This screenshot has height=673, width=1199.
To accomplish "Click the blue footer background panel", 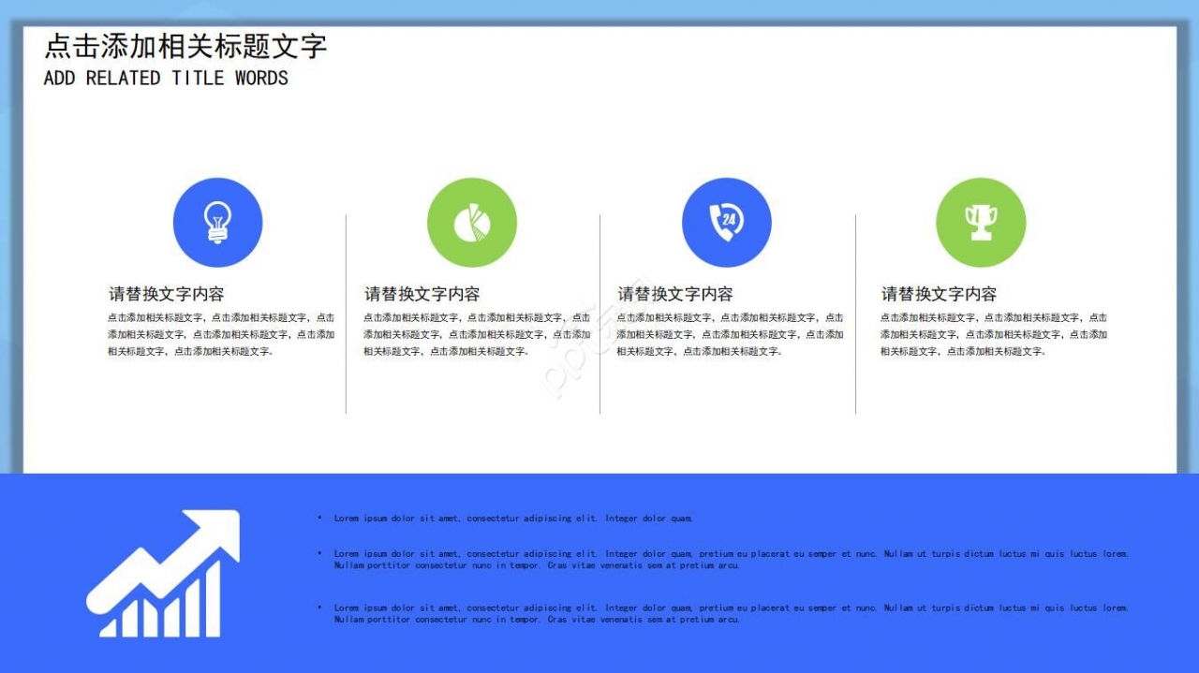I will [599, 655].
